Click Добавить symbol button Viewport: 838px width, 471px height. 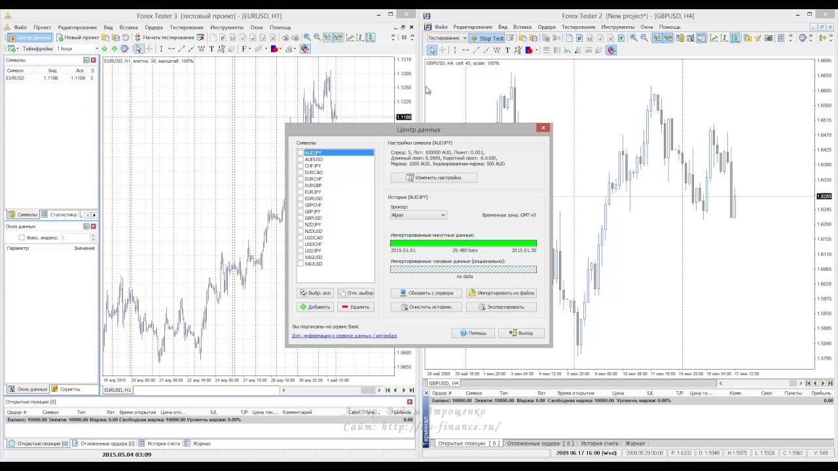(315, 307)
